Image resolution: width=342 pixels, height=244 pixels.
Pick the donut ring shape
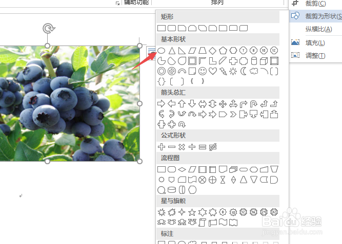[x=162, y=71]
